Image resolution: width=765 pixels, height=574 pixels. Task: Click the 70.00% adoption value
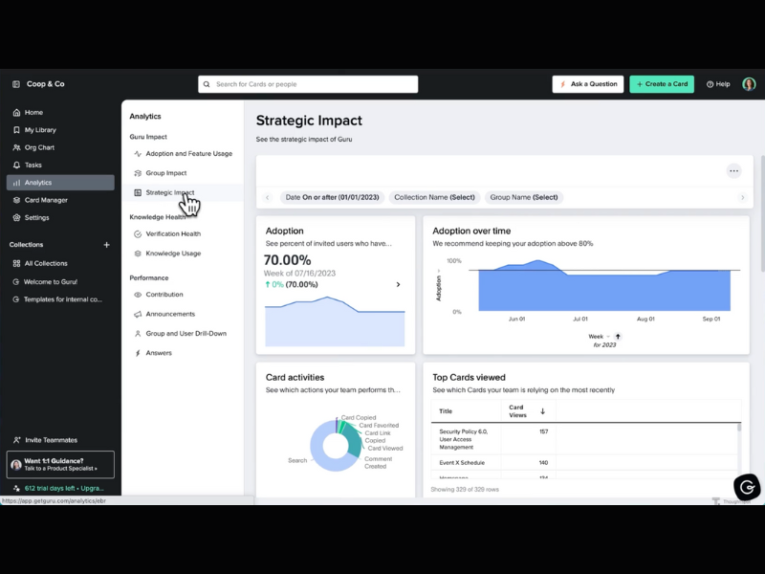coord(288,260)
